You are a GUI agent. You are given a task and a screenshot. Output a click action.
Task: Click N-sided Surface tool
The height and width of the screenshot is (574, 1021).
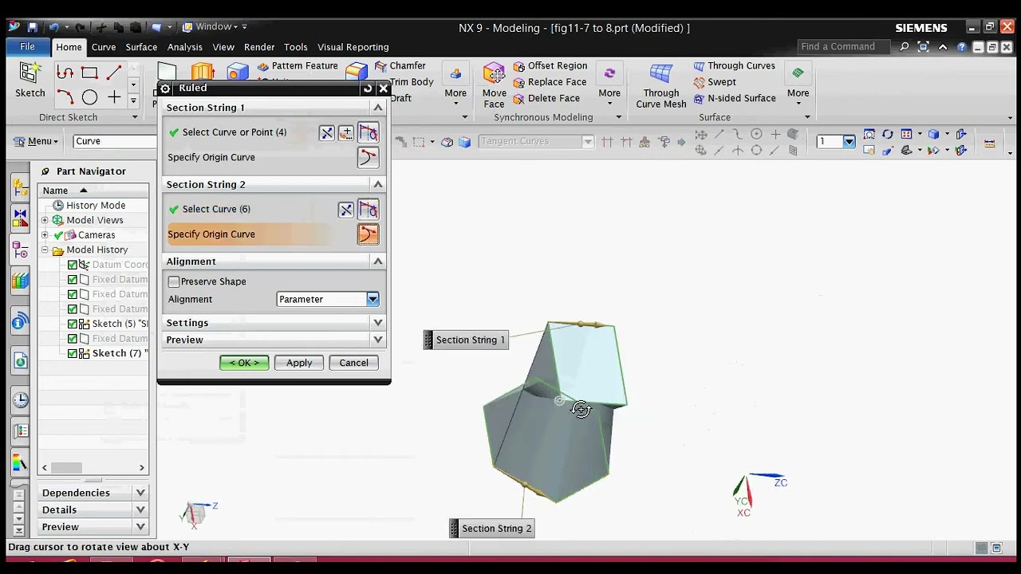point(734,98)
